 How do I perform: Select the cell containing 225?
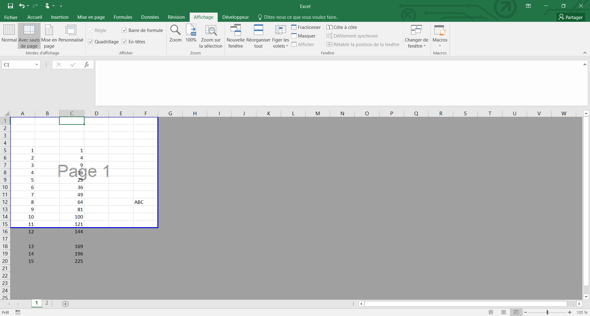pyautogui.click(x=72, y=261)
